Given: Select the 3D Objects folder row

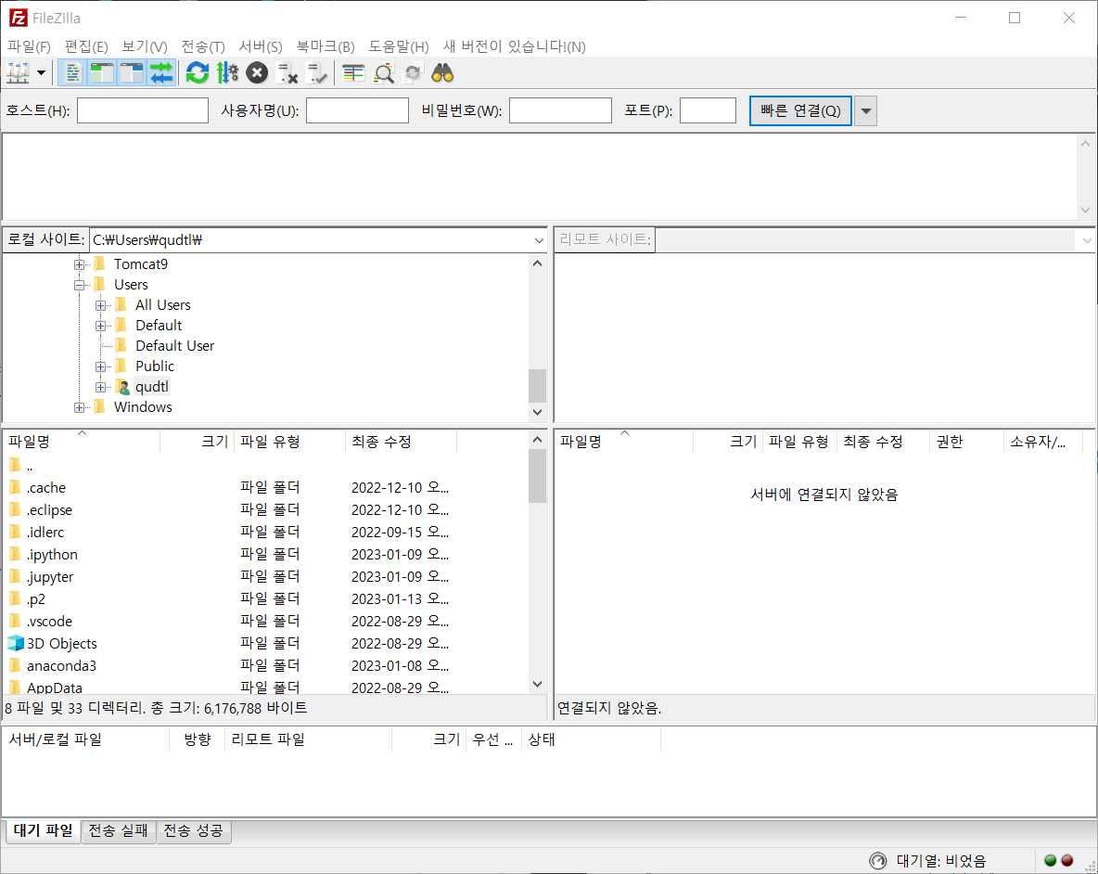Looking at the screenshot, I should coord(266,644).
